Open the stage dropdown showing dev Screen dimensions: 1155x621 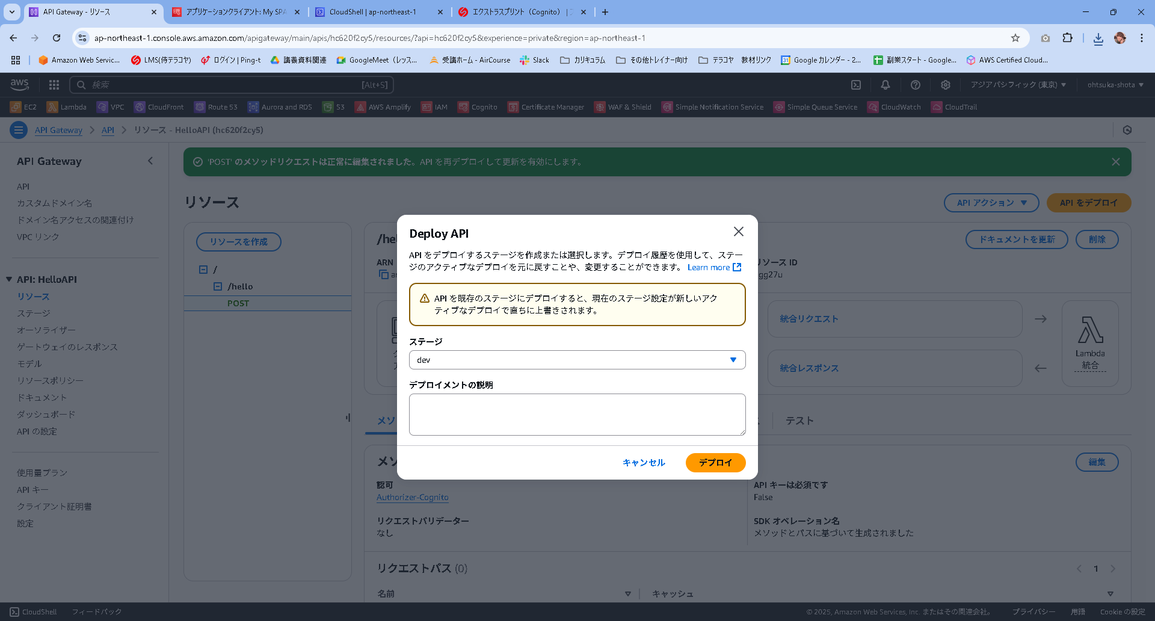[576, 359]
